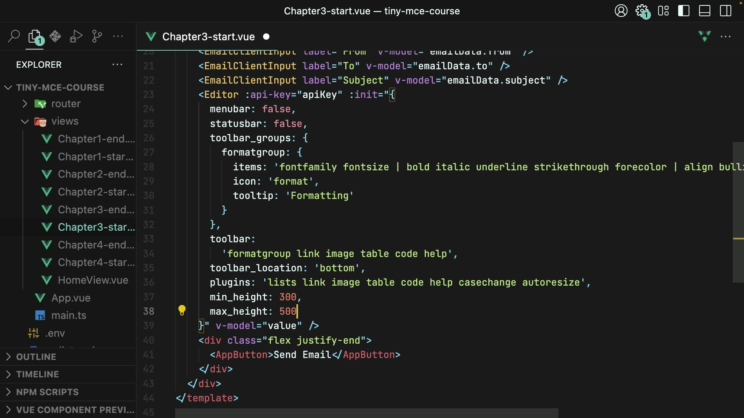Click the plugins list string
Image resolution: width=744 pixels, height=418 pixels.
424,283
